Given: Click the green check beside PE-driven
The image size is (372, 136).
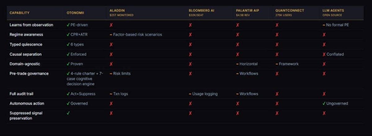Looking at the screenshot, I should point(68,25).
